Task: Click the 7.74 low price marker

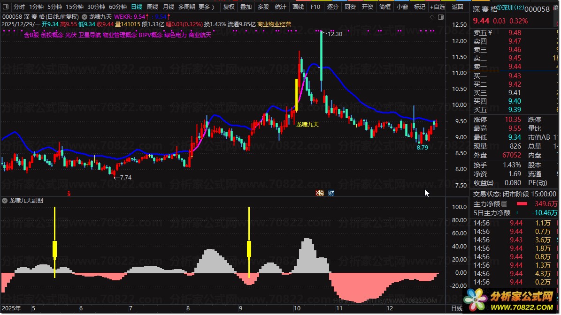Action: click(126, 178)
